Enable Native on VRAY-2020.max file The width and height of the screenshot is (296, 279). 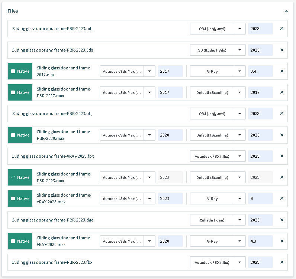coord(13,241)
